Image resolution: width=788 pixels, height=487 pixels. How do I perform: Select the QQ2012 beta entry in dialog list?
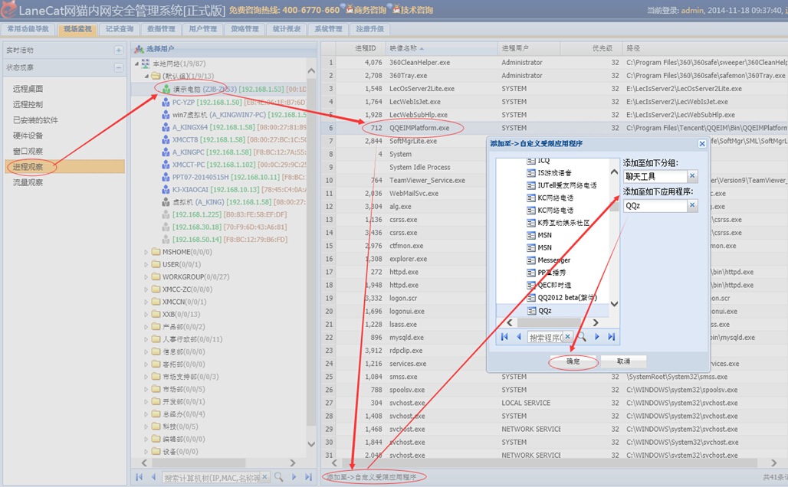pos(566,298)
